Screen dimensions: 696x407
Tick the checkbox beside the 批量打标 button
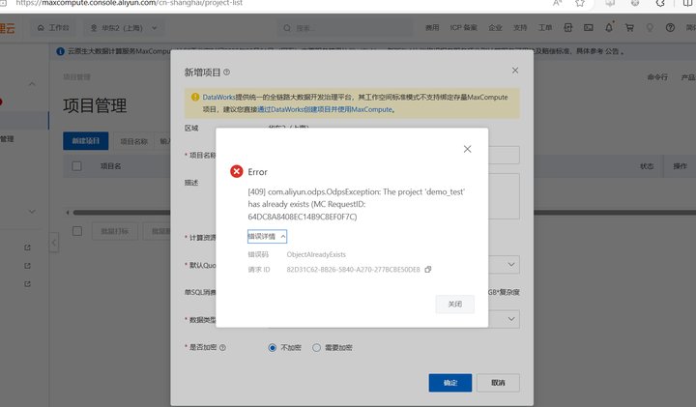click(x=77, y=231)
